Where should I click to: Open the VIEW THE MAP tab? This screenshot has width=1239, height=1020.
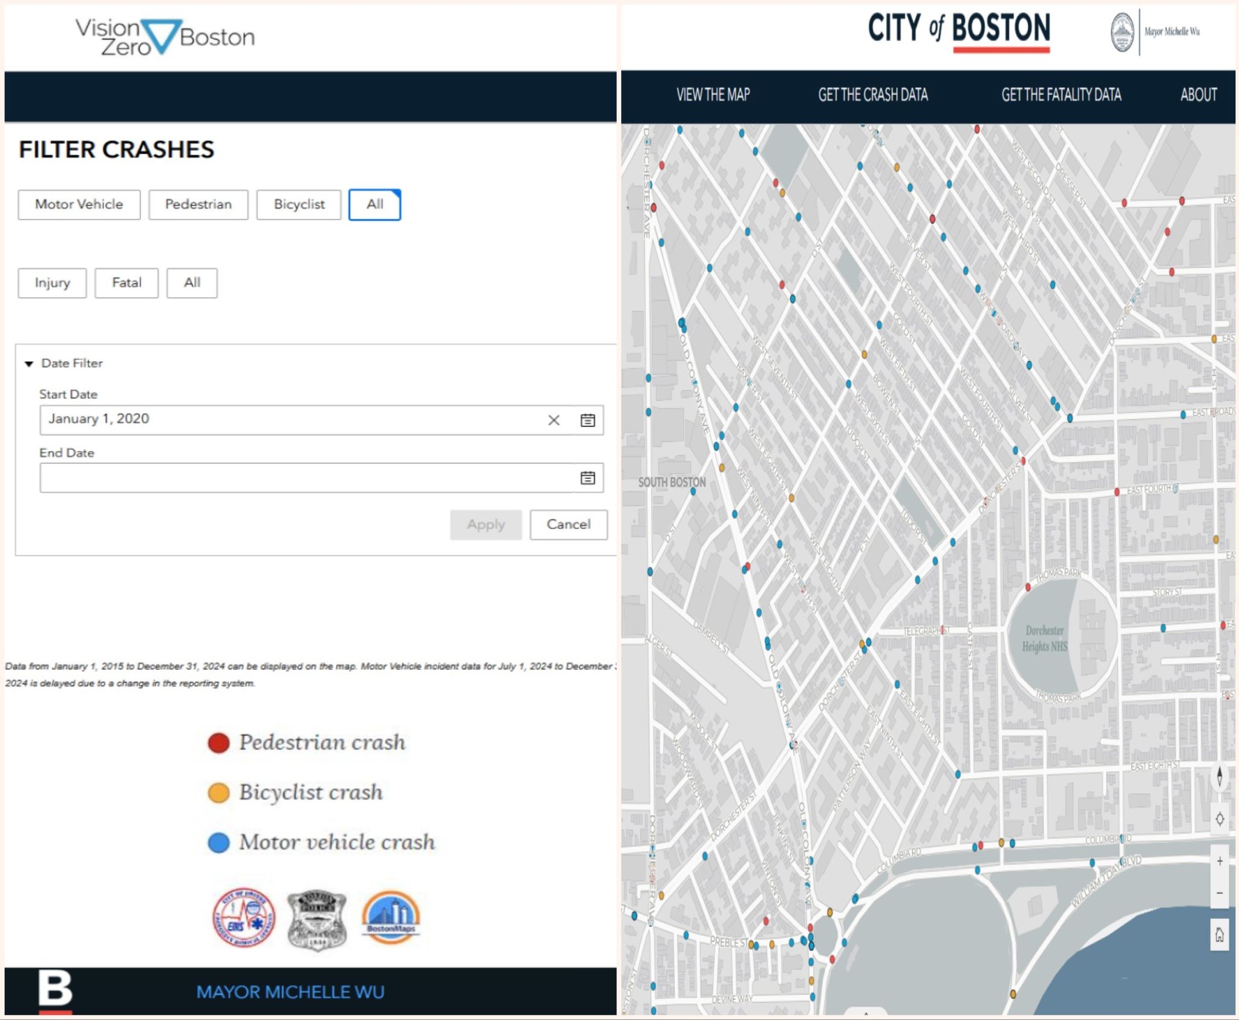(713, 95)
